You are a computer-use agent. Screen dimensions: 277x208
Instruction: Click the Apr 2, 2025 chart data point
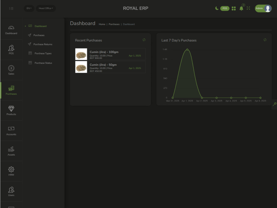(x=202, y=98)
